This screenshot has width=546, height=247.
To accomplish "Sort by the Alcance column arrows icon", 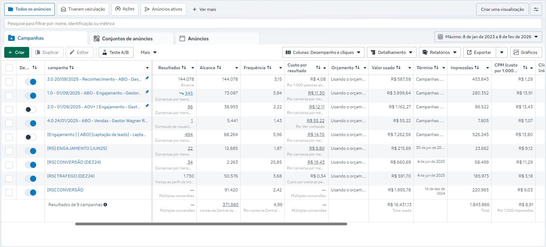I will 219,68.
